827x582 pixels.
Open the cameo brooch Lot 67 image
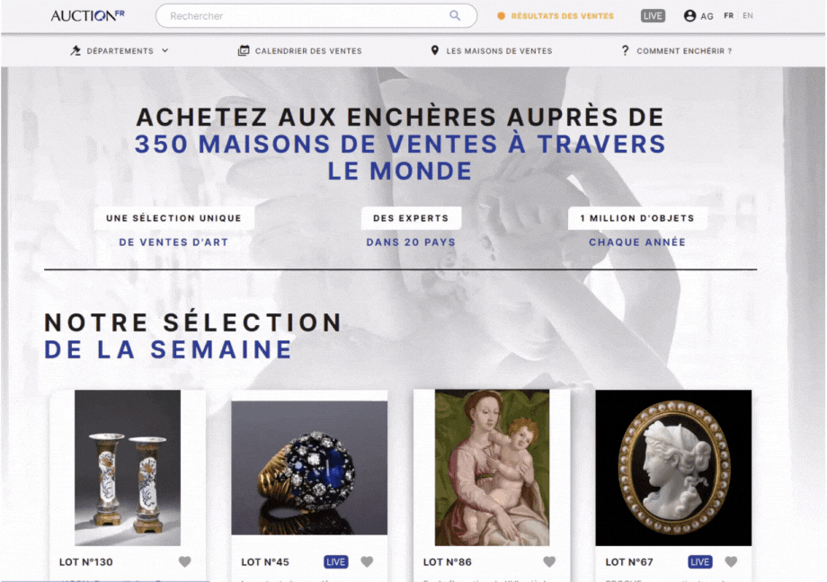tap(673, 468)
